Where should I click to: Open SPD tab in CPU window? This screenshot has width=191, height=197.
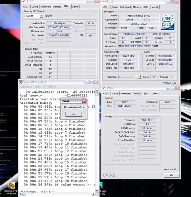point(146,7)
